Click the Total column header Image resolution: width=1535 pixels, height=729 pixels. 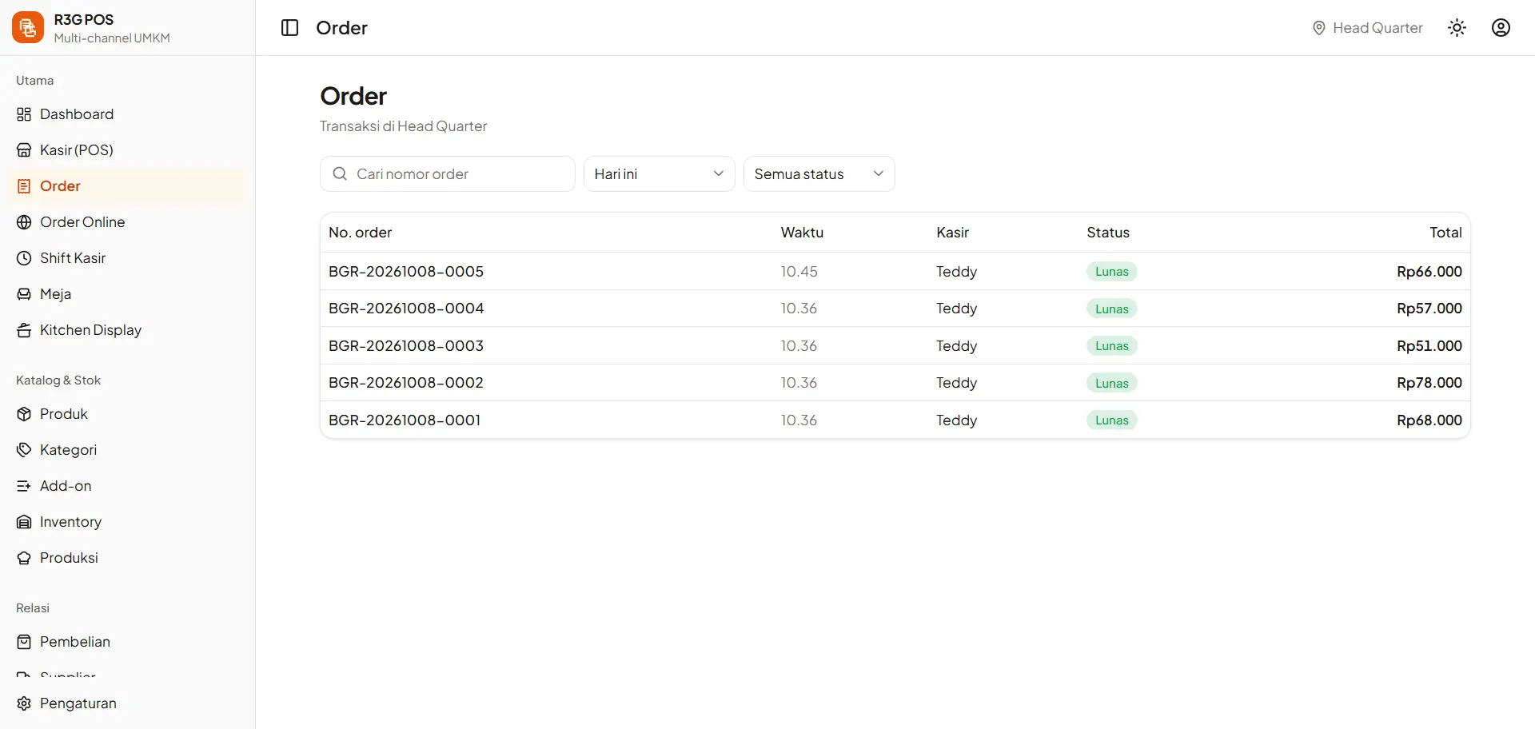[1445, 233]
